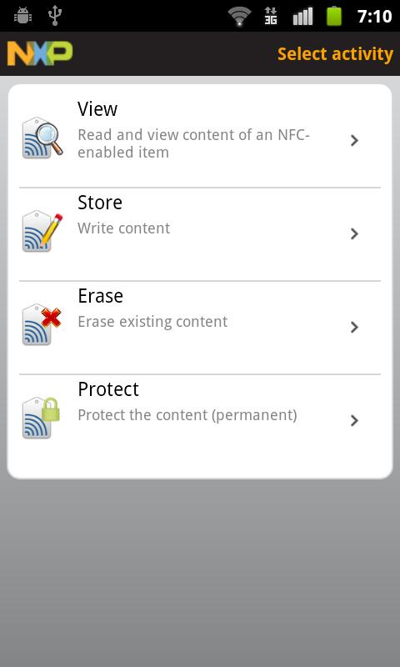Tap the cellular signal bars icon
Screen dimensions: 400x667
pyautogui.click(x=302, y=16)
